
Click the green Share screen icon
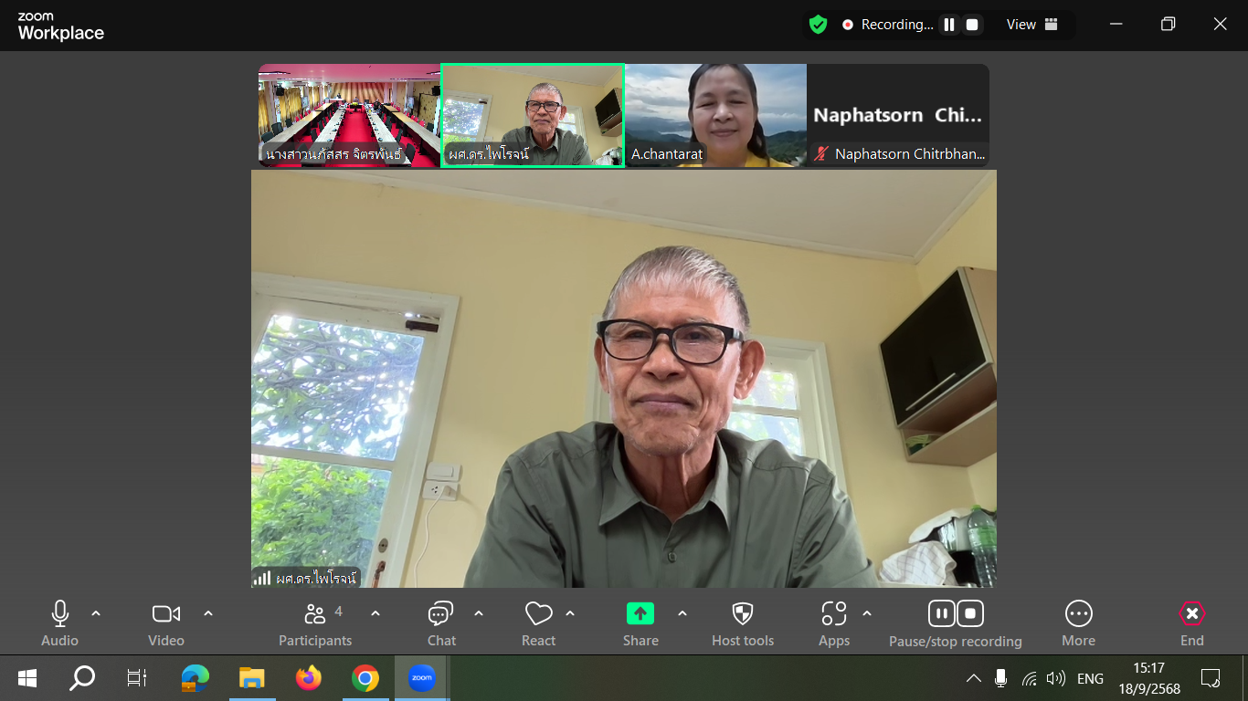(640, 613)
